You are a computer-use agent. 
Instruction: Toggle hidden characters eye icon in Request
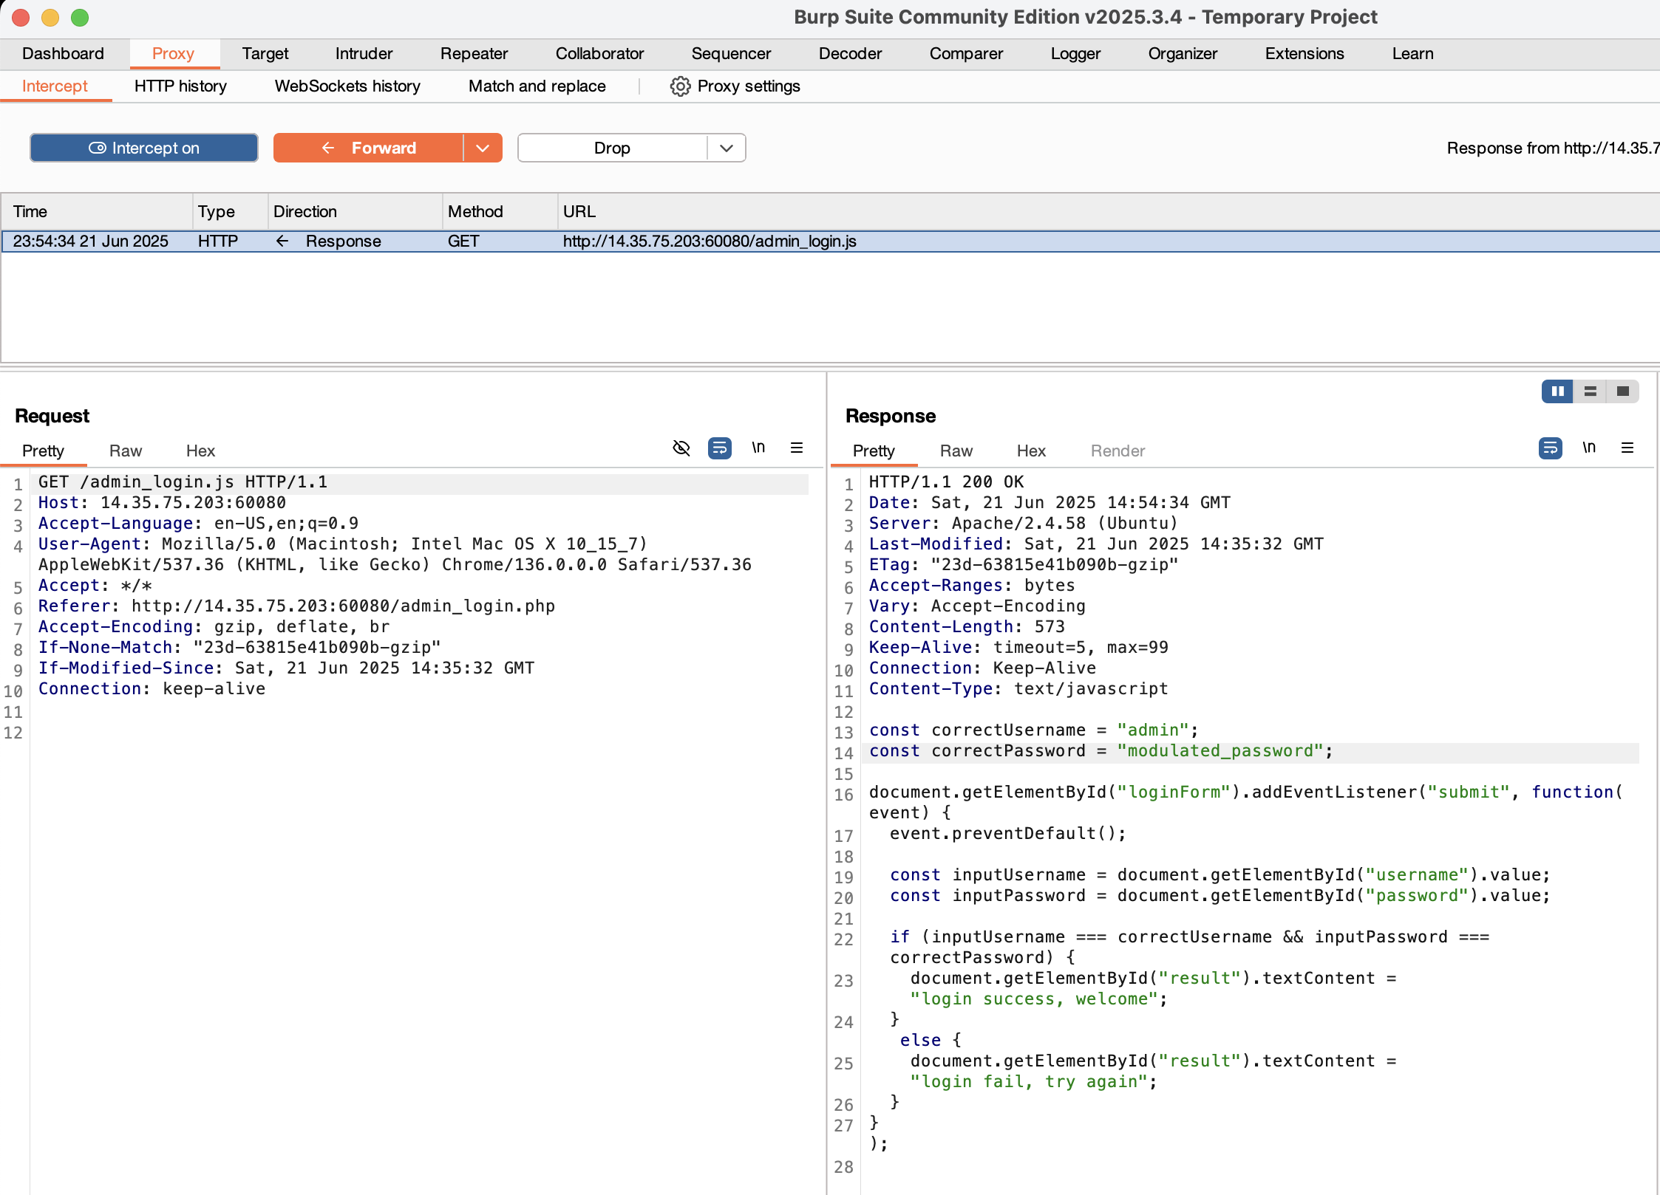point(681,448)
